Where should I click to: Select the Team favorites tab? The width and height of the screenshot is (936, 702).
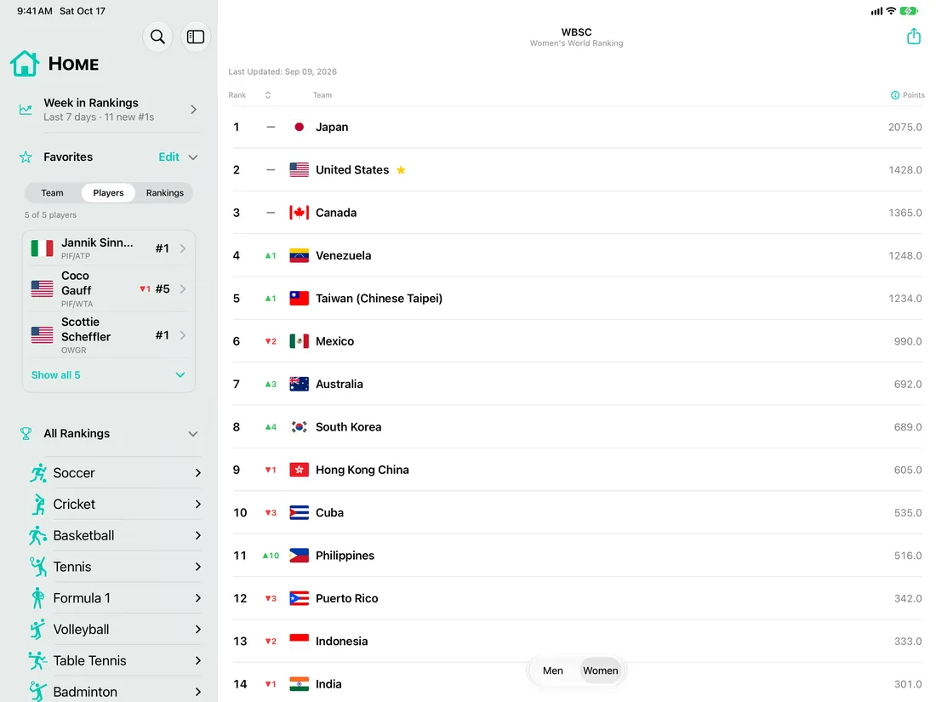(52, 193)
